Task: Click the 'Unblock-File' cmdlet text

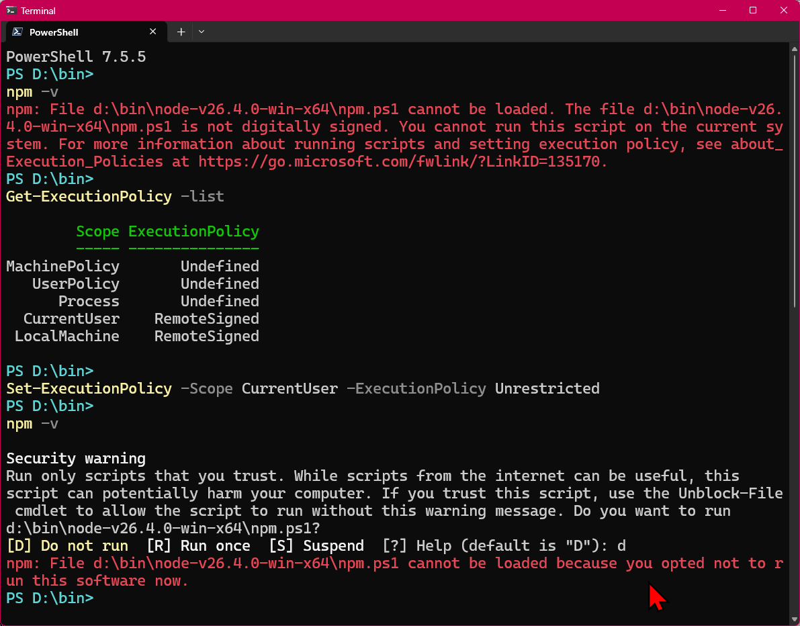Action: (x=731, y=494)
